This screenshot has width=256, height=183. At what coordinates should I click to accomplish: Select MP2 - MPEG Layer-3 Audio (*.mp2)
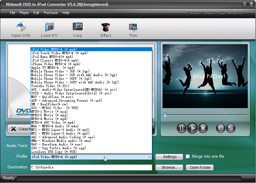[91, 133]
